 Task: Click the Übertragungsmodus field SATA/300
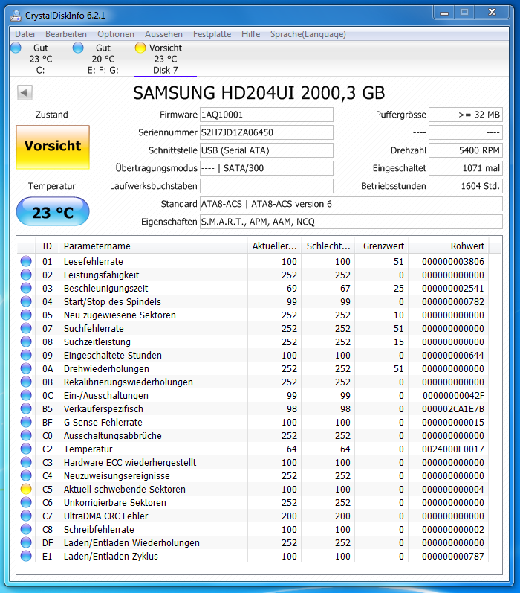click(x=266, y=168)
